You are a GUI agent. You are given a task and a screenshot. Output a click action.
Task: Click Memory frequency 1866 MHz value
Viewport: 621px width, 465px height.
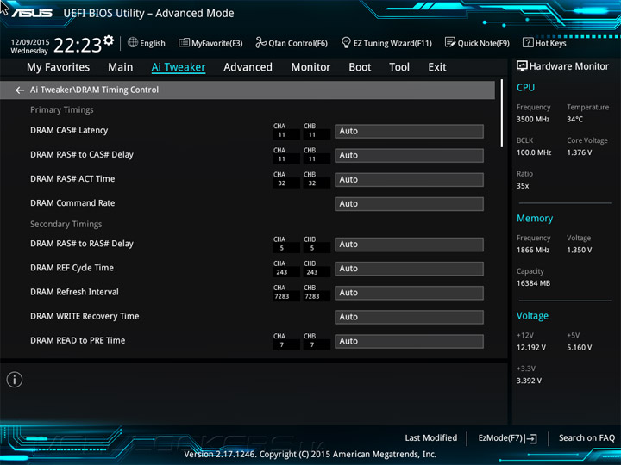point(533,250)
